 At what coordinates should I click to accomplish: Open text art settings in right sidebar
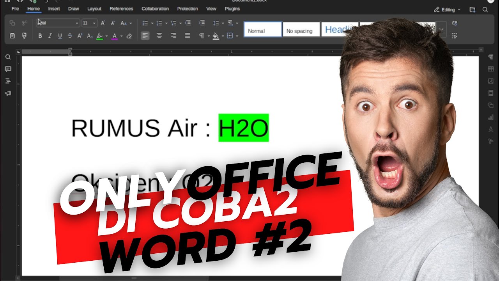491,129
